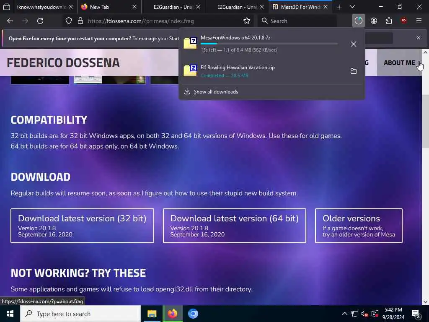Viewport: 429px width, 322px height.
Task: Open the ABOUT ME menu item
Action: pyautogui.click(x=399, y=63)
